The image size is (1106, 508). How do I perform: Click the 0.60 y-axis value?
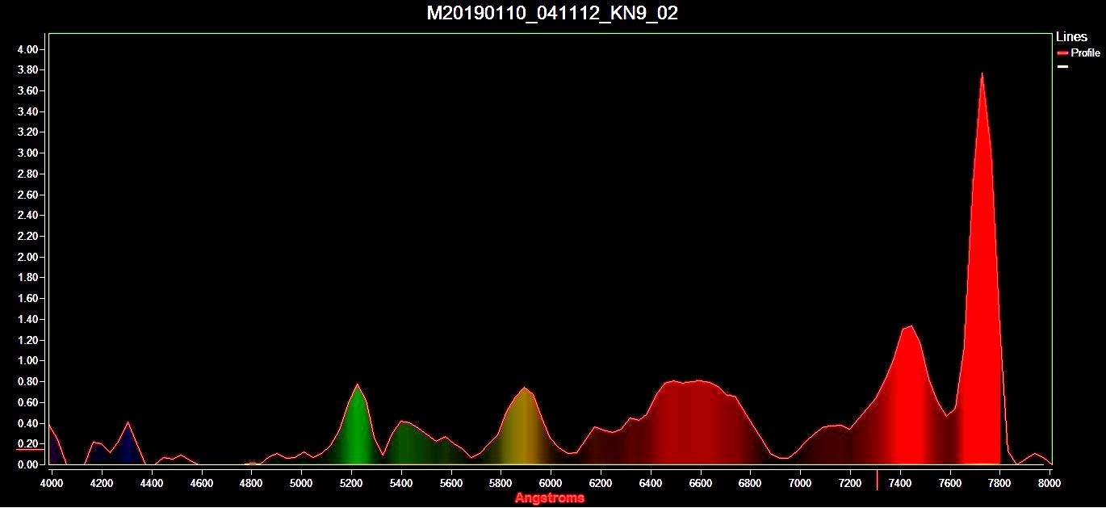(x=27, y=402)
